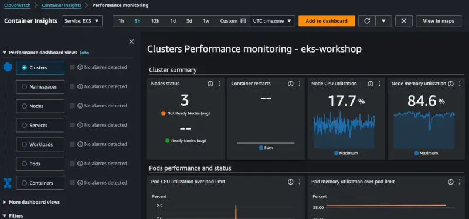Open options menu of Container restarts widget
469x219 pixels.
click(x=300, y=84)
